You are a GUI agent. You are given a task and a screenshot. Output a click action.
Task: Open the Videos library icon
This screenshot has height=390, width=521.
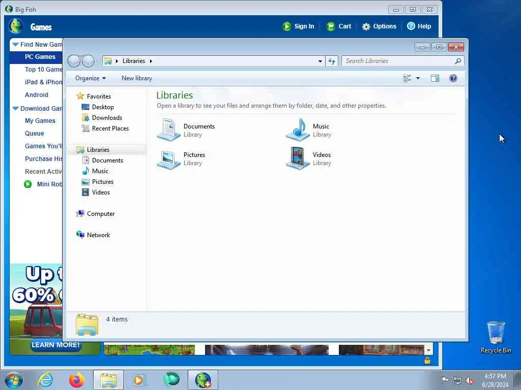(x=298, y=158)
